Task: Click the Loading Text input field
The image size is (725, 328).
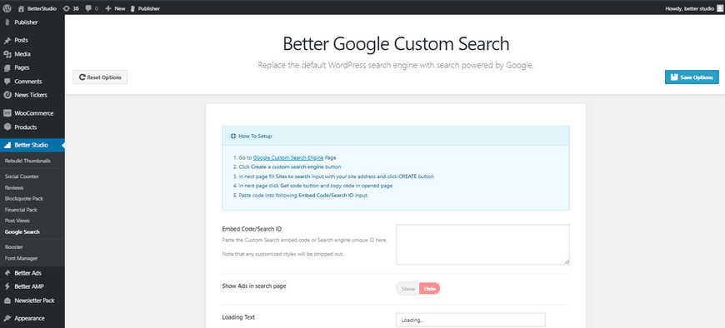Action: 471,320
